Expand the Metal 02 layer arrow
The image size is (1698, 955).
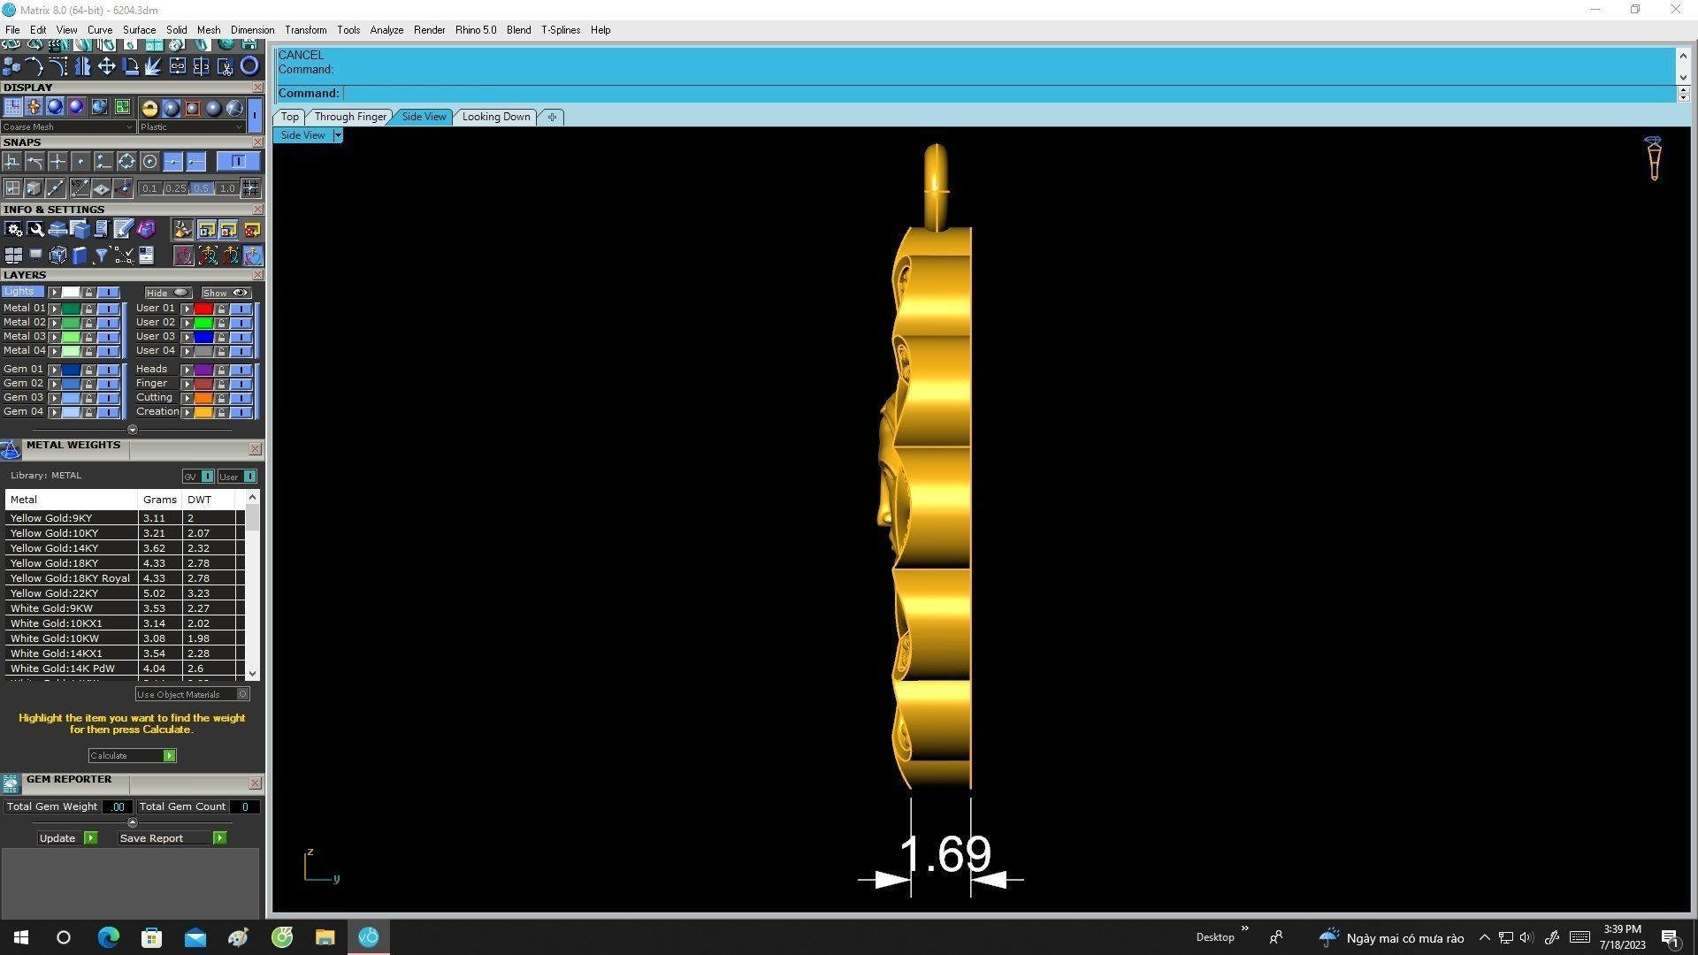point(54,323)
